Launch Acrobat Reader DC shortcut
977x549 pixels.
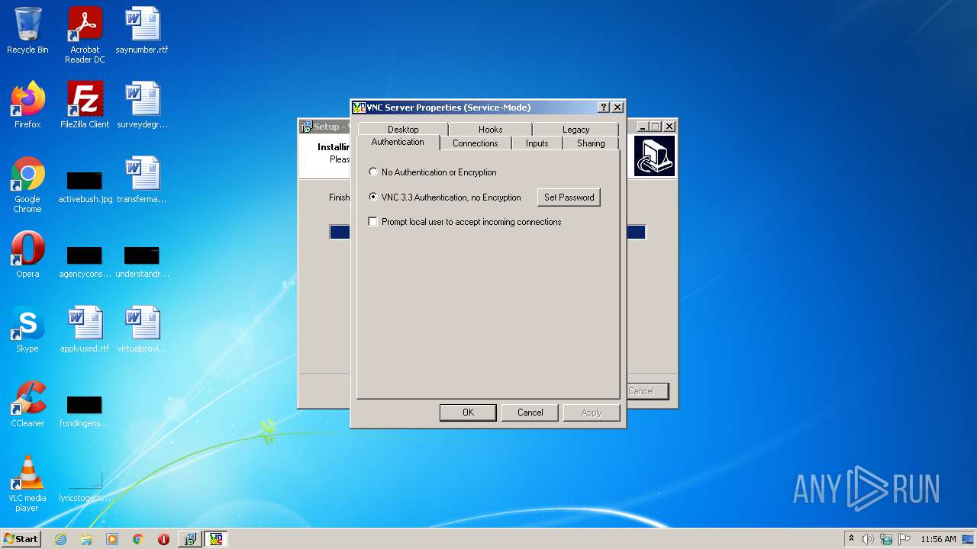tap(85, 35)
